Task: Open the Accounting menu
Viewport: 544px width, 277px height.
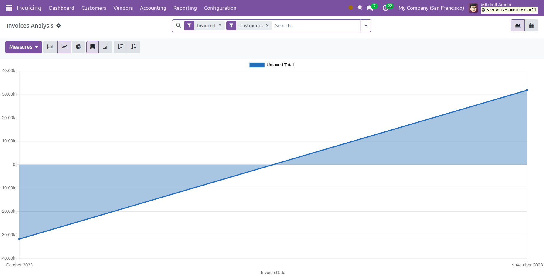Action: [153, 8]
